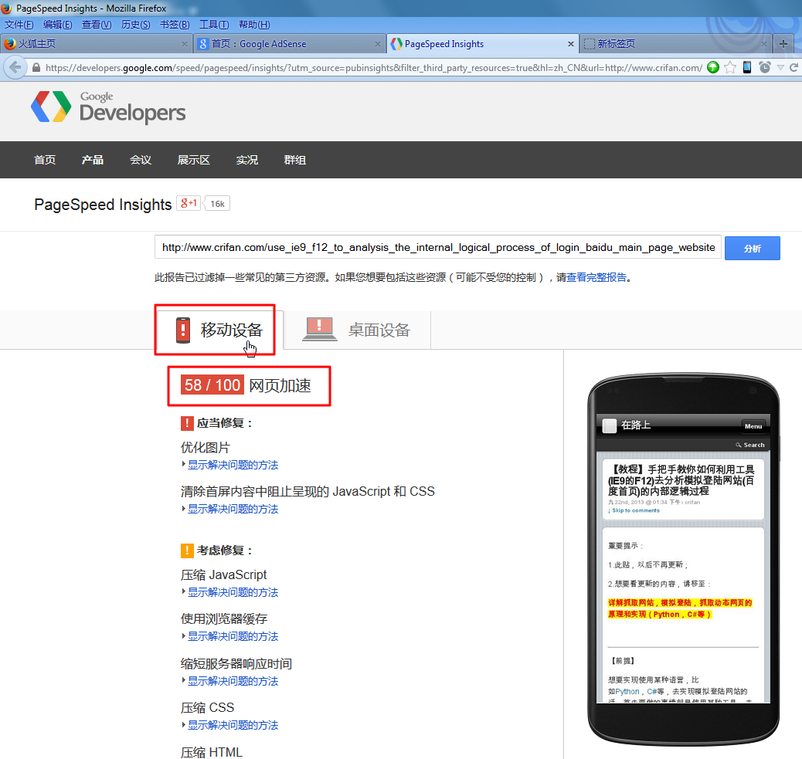The width and height of the screenshot is (802, 759).
Task: Close the 火狐主页 tab
Action: coord(185,44)
